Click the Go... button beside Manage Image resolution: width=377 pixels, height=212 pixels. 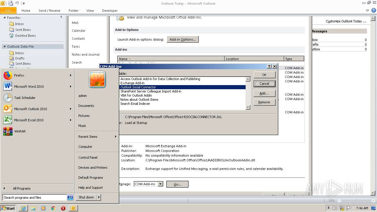pos(177,184)
